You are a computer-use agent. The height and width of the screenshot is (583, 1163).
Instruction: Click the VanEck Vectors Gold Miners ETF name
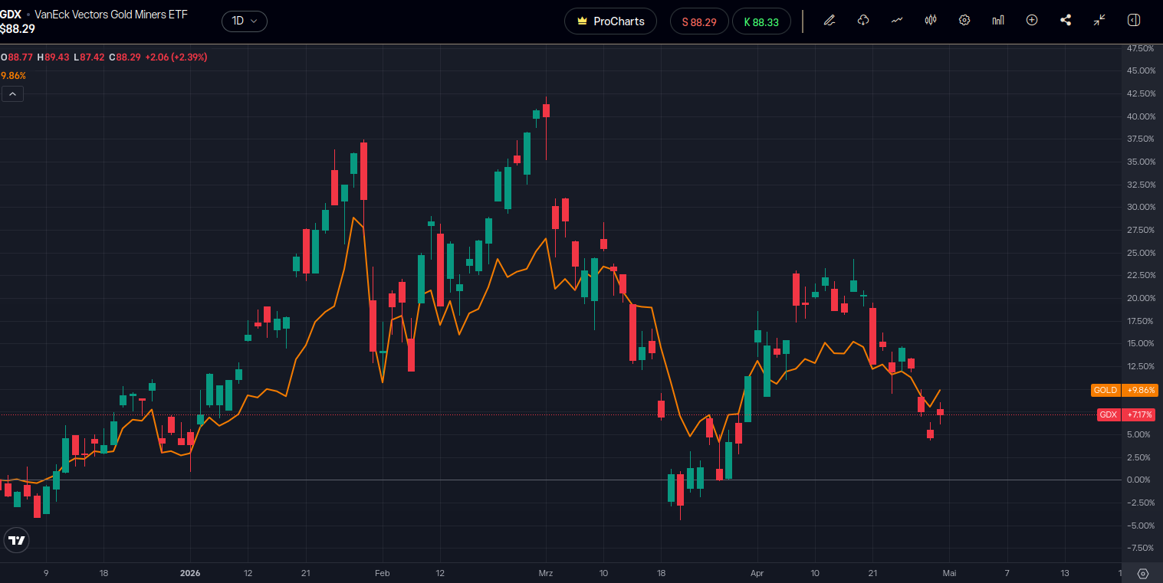point(111,15)
